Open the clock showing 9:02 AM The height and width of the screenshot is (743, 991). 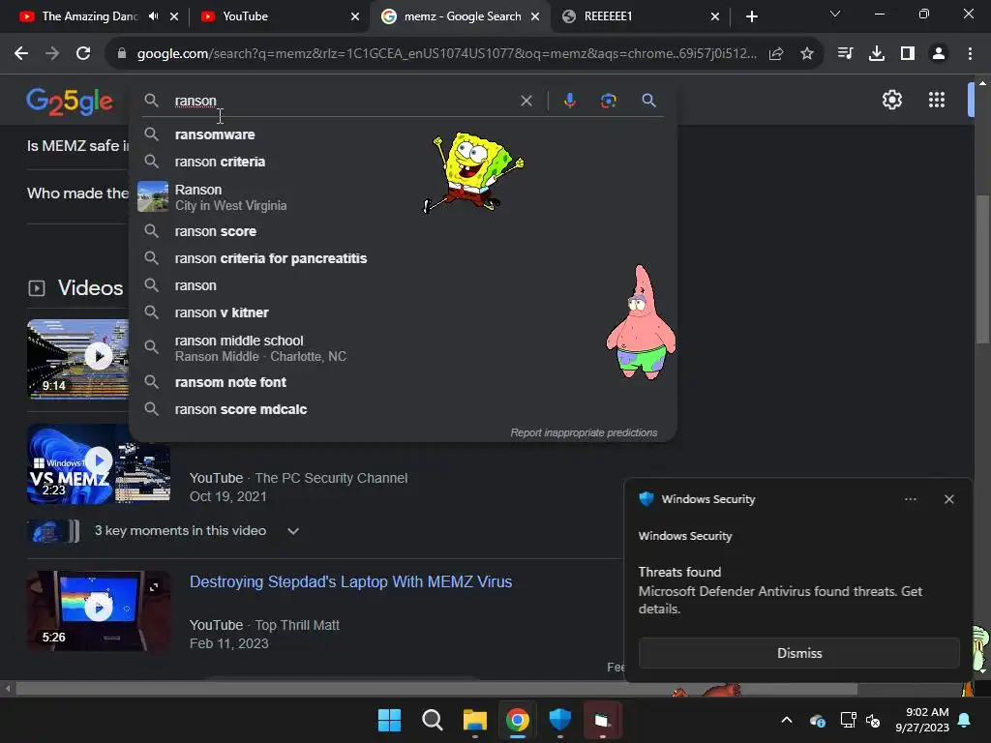tap(922, 720)
